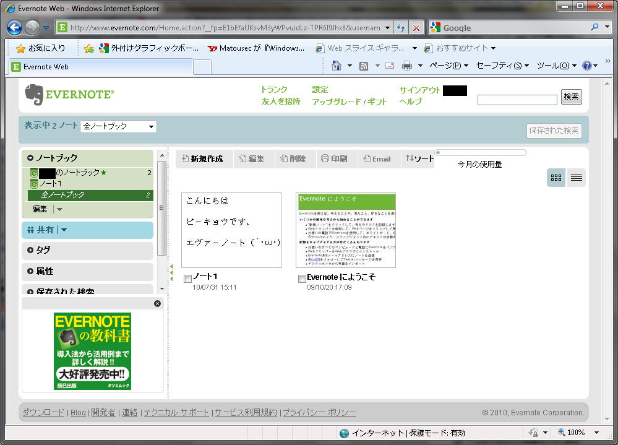Open the ノート1 note thumbnail
This screenshot has height=445, width=618.
[231, 230]
